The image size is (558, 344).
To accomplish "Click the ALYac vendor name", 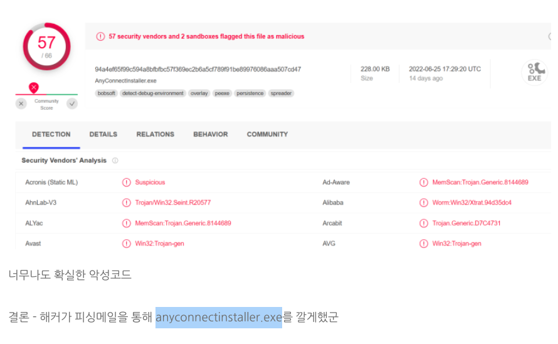I will tap(34, 223).
